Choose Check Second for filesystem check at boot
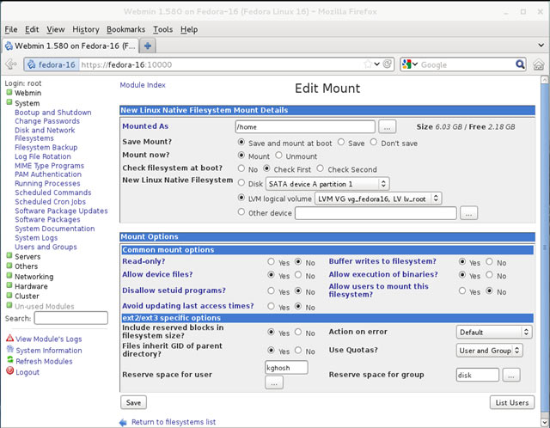550x428 pixels. coord(320,168)
